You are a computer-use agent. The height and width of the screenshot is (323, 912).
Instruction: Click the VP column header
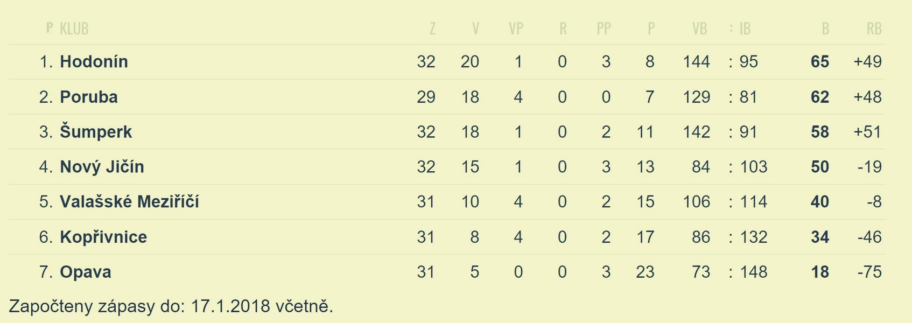tap(516, 29)
